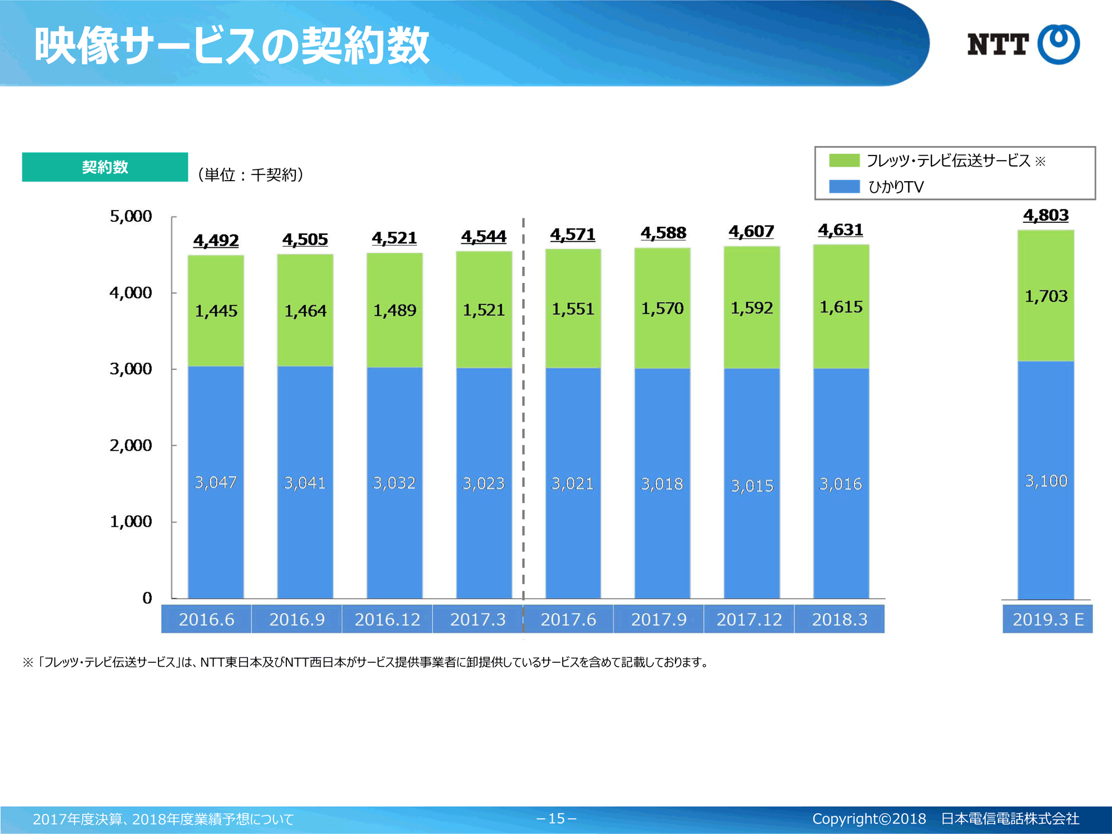Screen dimensions: 1112x834
Task: Click the total value 4,544
Action: 484,237
